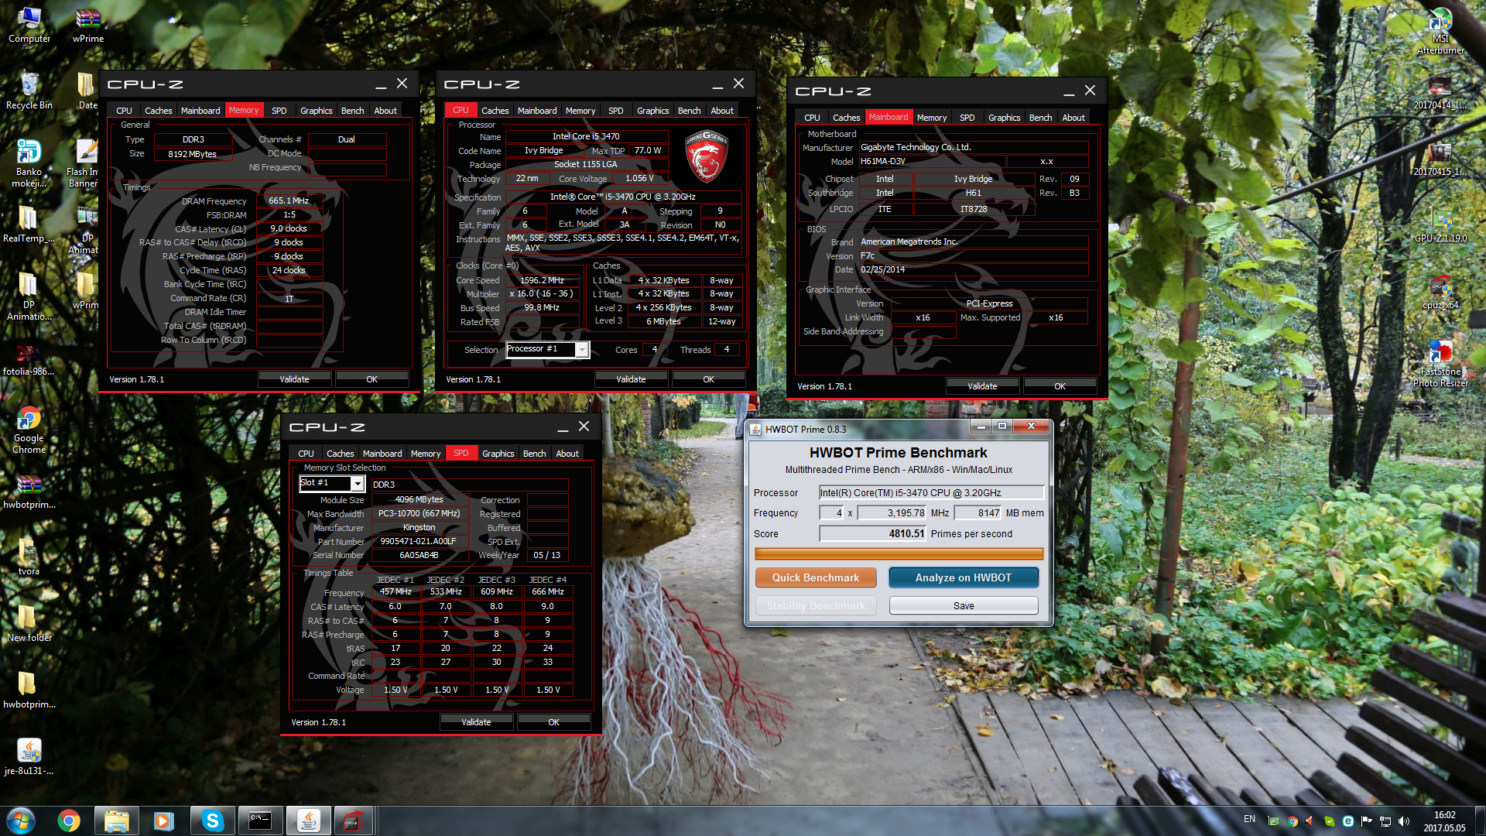Open the Action Center flag tray icon
This screenshot has width=1486, height=836.
tap(1366, 821)
